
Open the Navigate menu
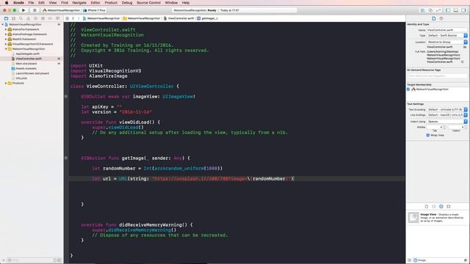pyautogui.click(x=79, y=3)
